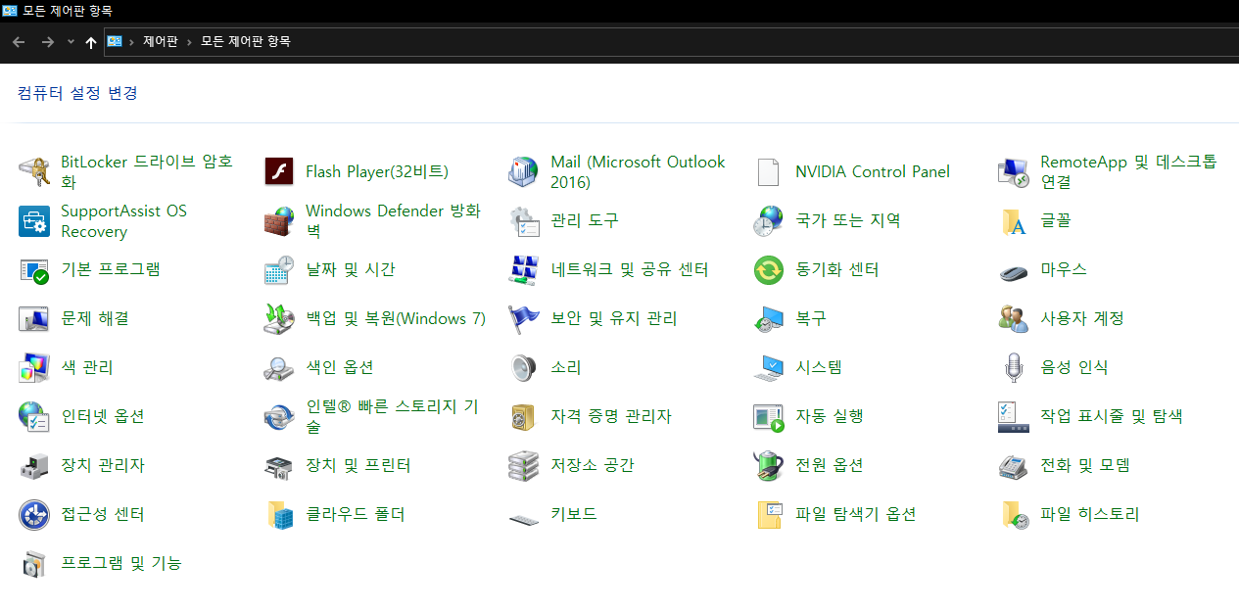Click the 글꼴 text label

click(x=1056, y=221)
